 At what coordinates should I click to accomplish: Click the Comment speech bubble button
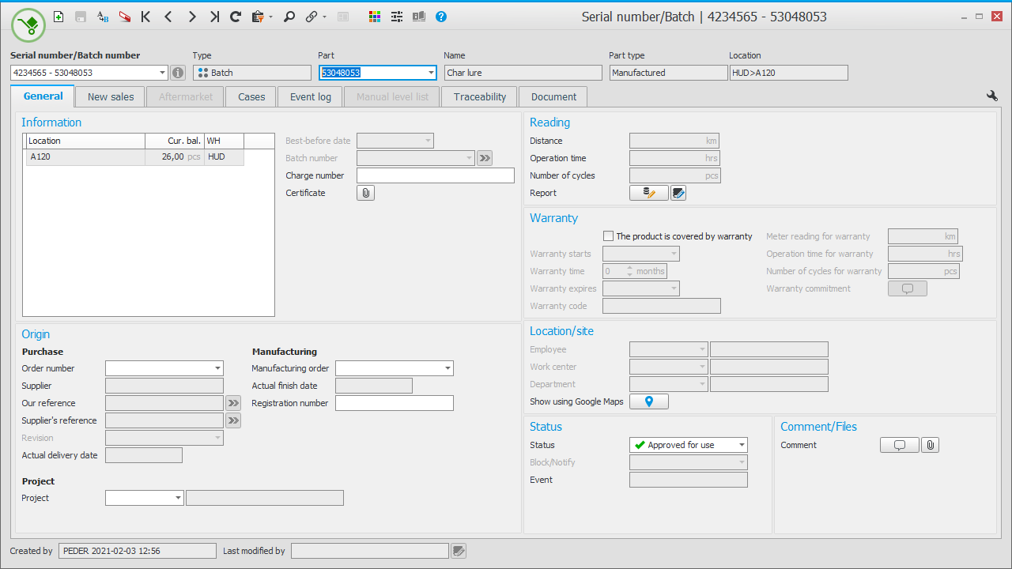(x=899, y=445)
